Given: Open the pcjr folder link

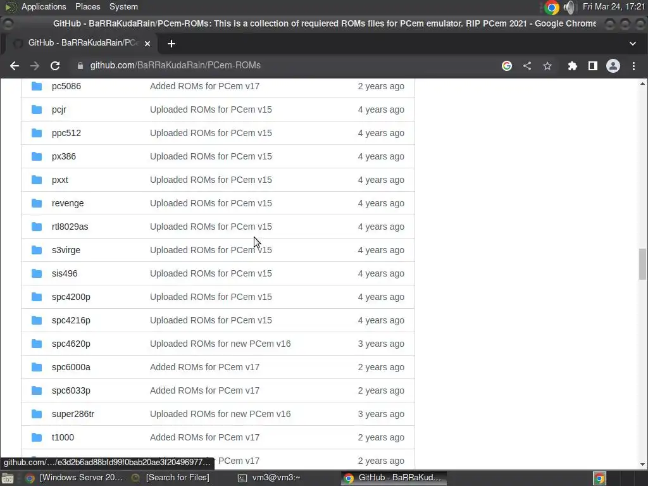Looking at the screenshot, I should pos(59,109).
